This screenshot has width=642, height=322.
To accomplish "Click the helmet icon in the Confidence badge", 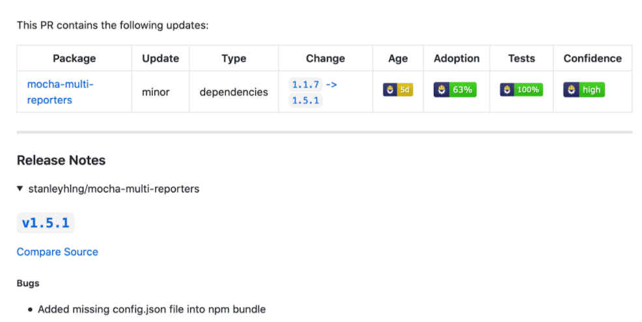I will point(571,90).
